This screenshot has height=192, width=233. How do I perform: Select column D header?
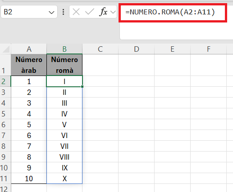coord(137,49)
